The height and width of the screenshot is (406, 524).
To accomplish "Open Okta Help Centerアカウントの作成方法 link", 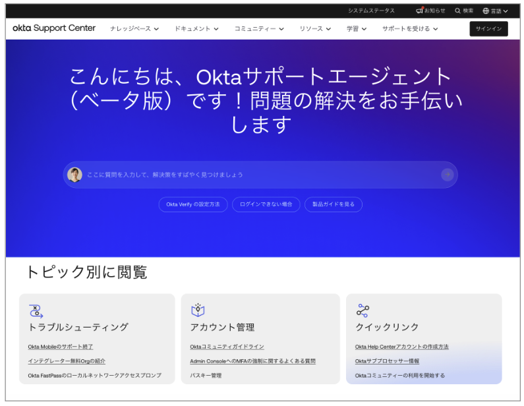I will pos(401,347).
